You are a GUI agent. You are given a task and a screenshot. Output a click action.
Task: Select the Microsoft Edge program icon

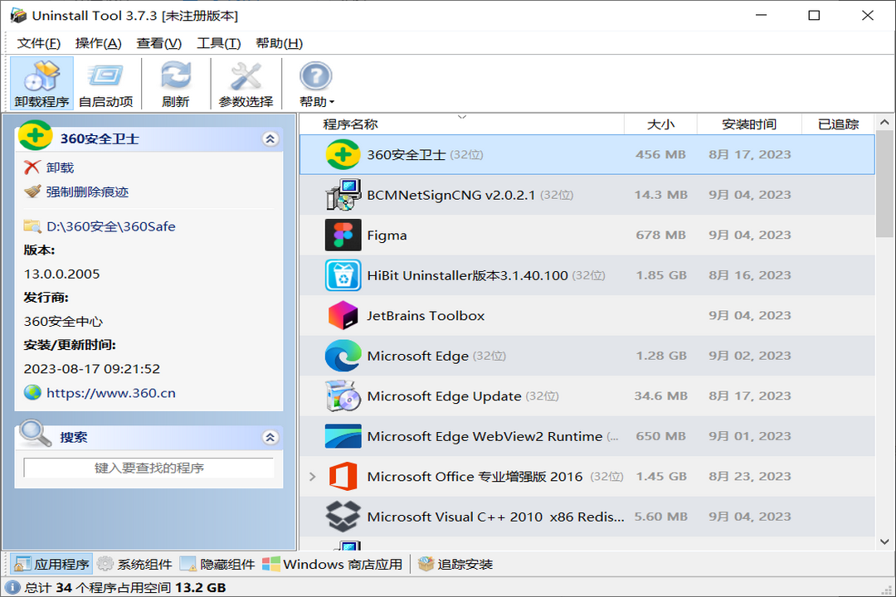tap(343, 356)
